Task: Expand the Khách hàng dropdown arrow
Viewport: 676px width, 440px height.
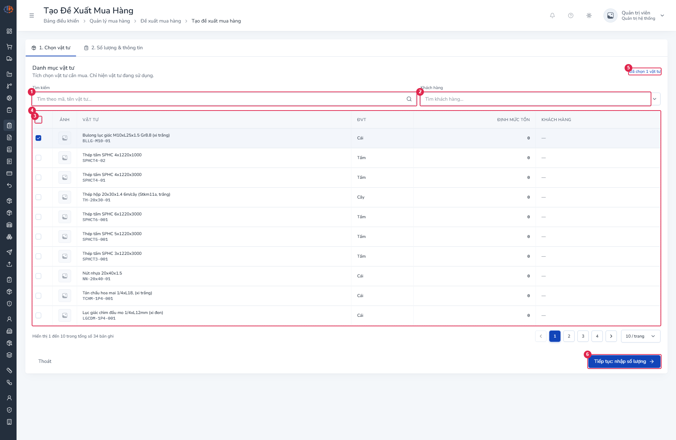Action: tap(655, 99)
